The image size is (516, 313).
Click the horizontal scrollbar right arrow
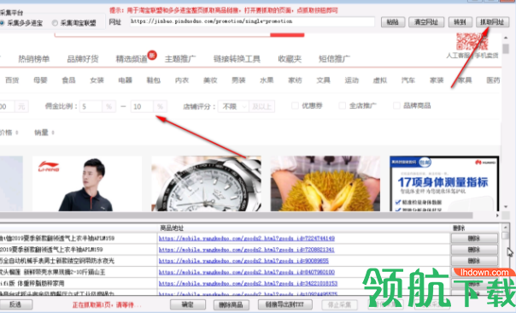click(497, 216)
